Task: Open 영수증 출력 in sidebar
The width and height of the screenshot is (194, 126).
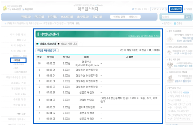Action: [19, 105]
